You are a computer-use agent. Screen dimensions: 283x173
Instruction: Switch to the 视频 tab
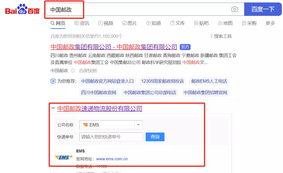click(x=106, y=23)
